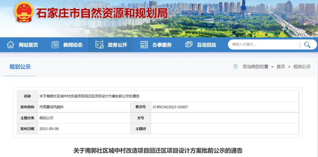The height and width of the screenshot is (157, 318).
Task: Click the 您当前的位置 breadcrumb text
Action: pos(256,67)
